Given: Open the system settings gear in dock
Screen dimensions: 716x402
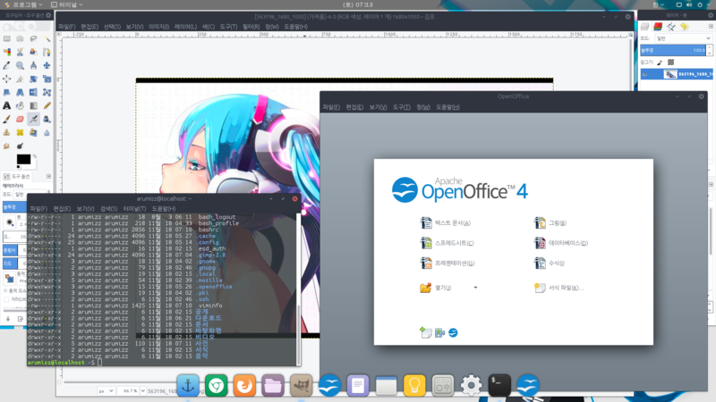Looking at the screenshot, I should [471, 386].
